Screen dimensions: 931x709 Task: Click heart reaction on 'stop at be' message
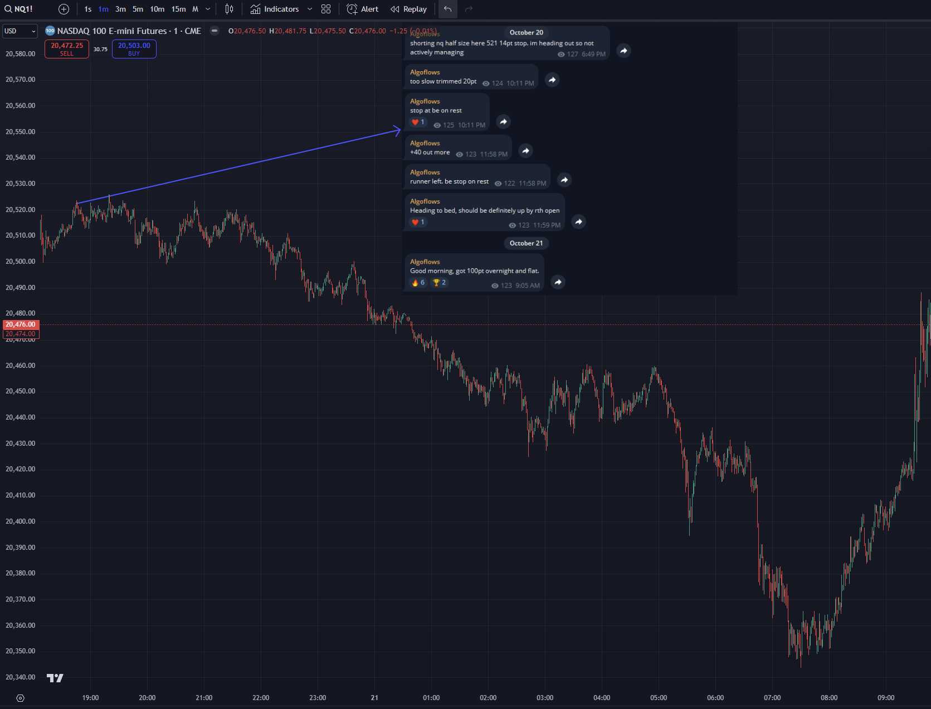(418, 122)
